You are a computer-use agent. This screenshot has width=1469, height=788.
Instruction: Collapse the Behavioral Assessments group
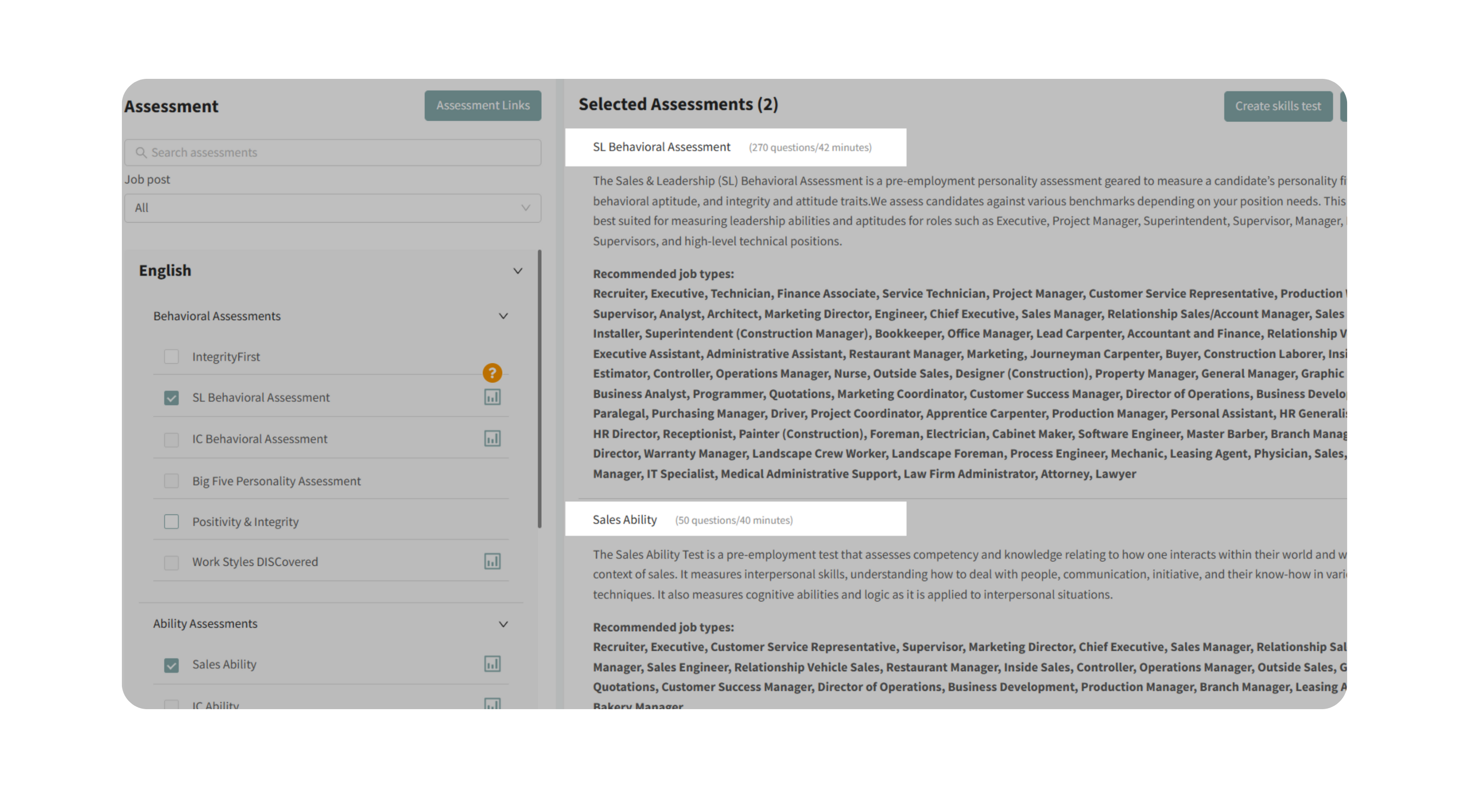coord(503,316)
